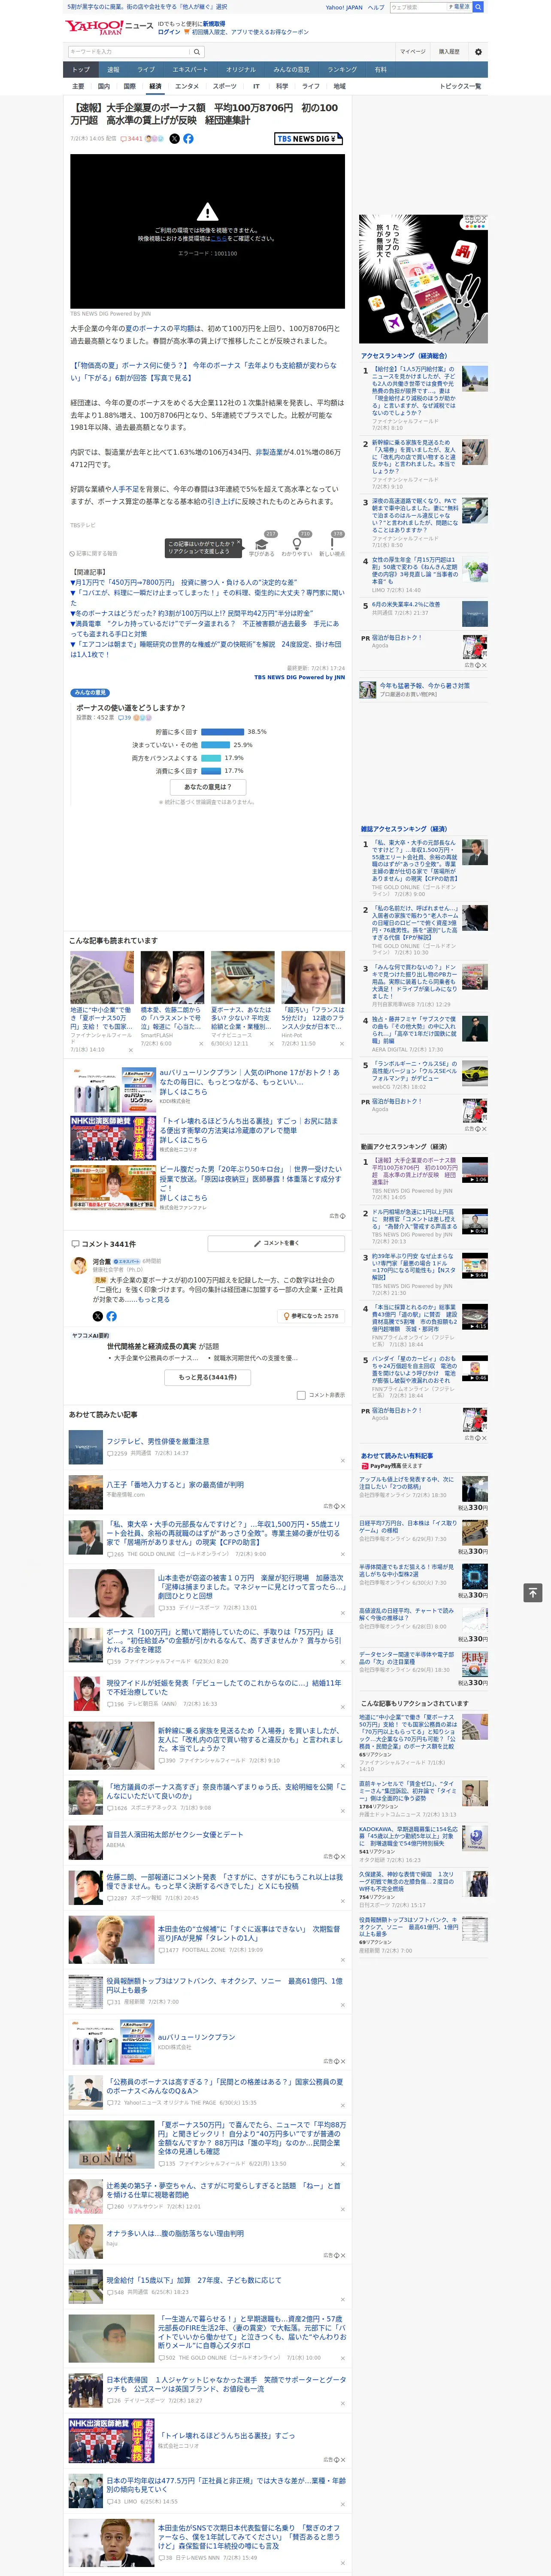Image resolution: width=551 pixels, height=2576 pixels.
Task: Share the 河合薫 comment on X
Action: [x=98, y=1316]
